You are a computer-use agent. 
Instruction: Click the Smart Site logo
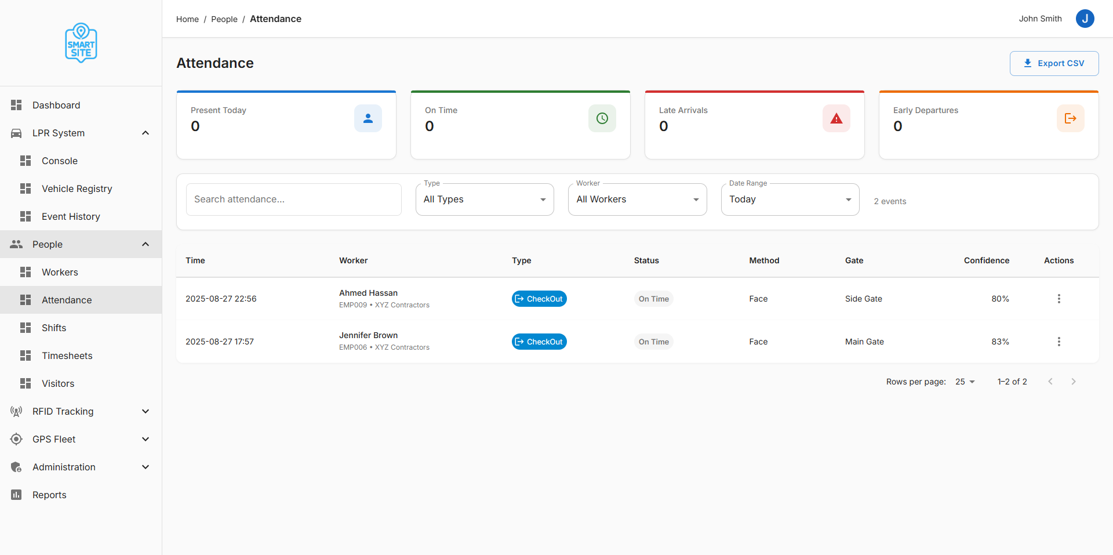[81, 43]
